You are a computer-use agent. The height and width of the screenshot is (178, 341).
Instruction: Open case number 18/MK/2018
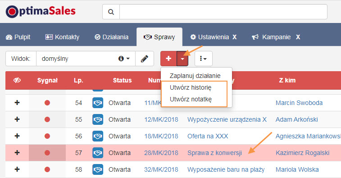click(x=161, y=136)
